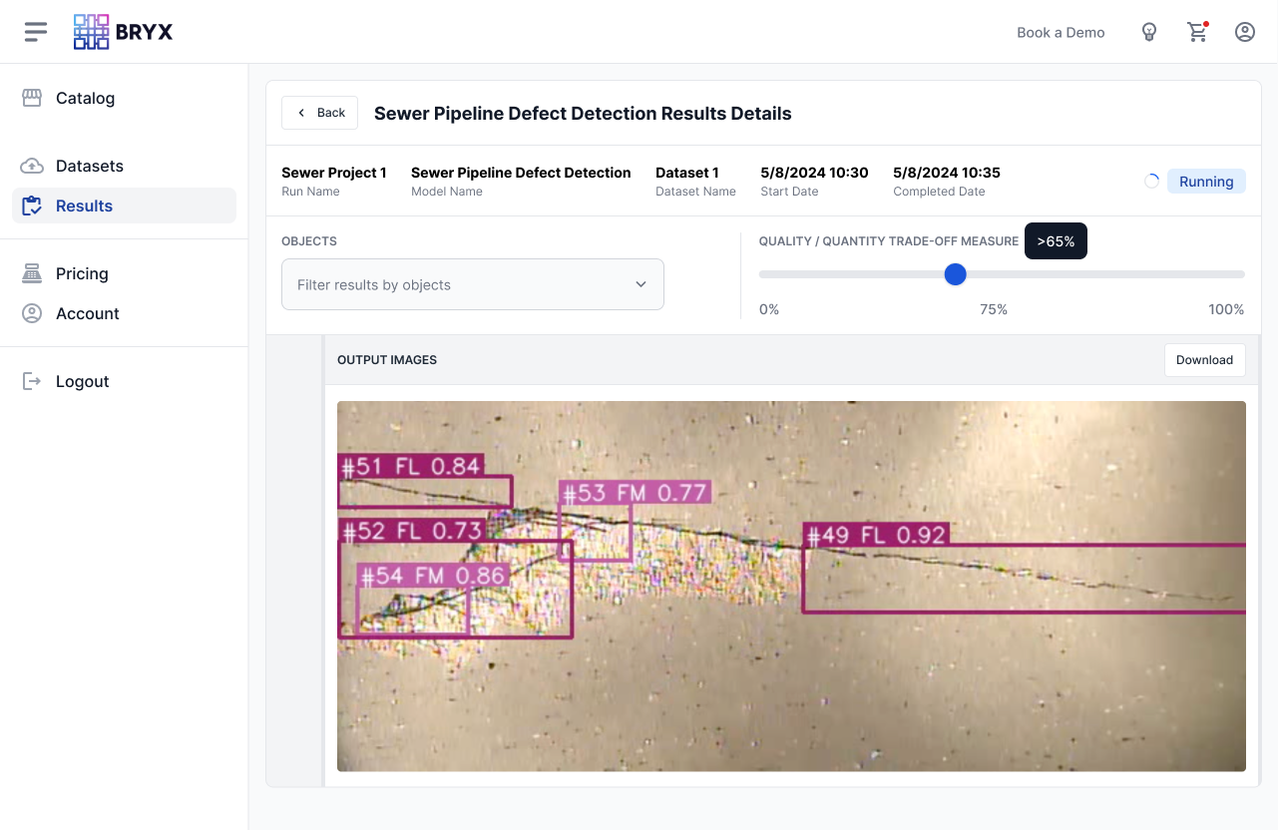Click the #49 FL 0.92 detection label
Image resolution: width=1278 pixels, height=830 pixels.
[875, 536]
